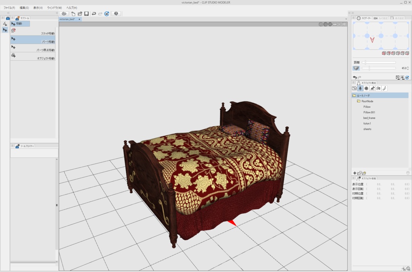Click the material sphere icon in オブジェクト構成
Viewport: 412px width, 272px height.
click(366, 88)
